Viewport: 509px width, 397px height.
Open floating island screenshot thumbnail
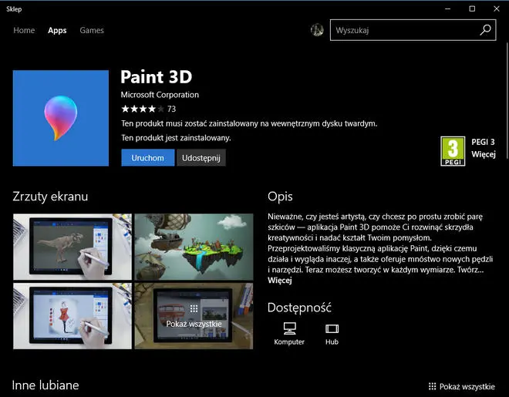(x=194, y=247)
